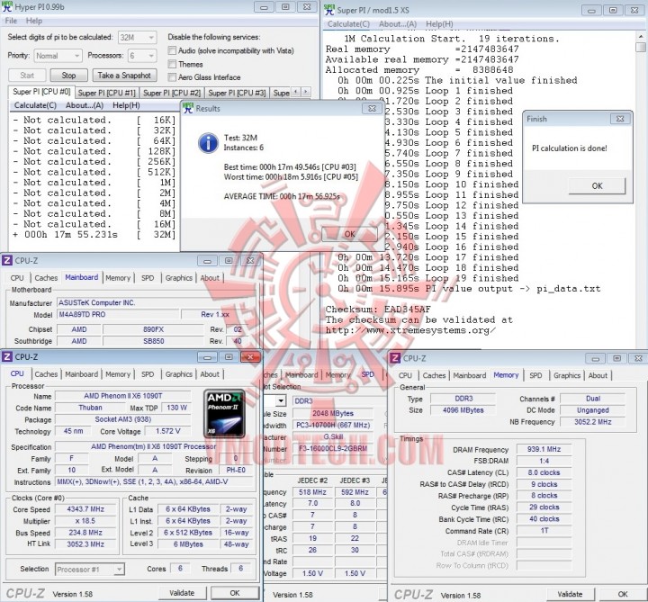Click the CPU-Z Mainboard window title icon
Screen dimensions: 648x602
coord(7,260)
